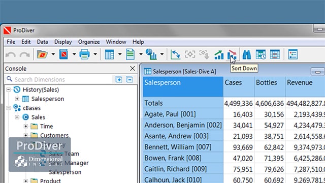Viewport: 325px width, 183px height.
Task: Click the Sort Down toolbar icon
Action: [232, 54]
